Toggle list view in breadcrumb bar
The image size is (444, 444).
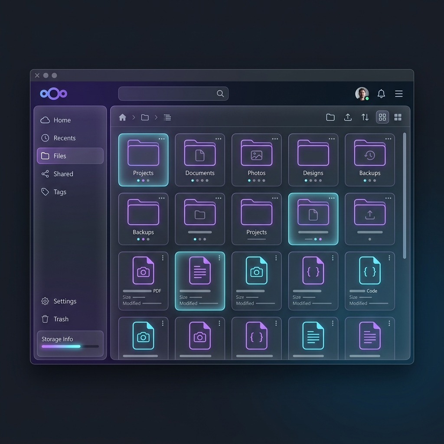click(x=167, y=118)
